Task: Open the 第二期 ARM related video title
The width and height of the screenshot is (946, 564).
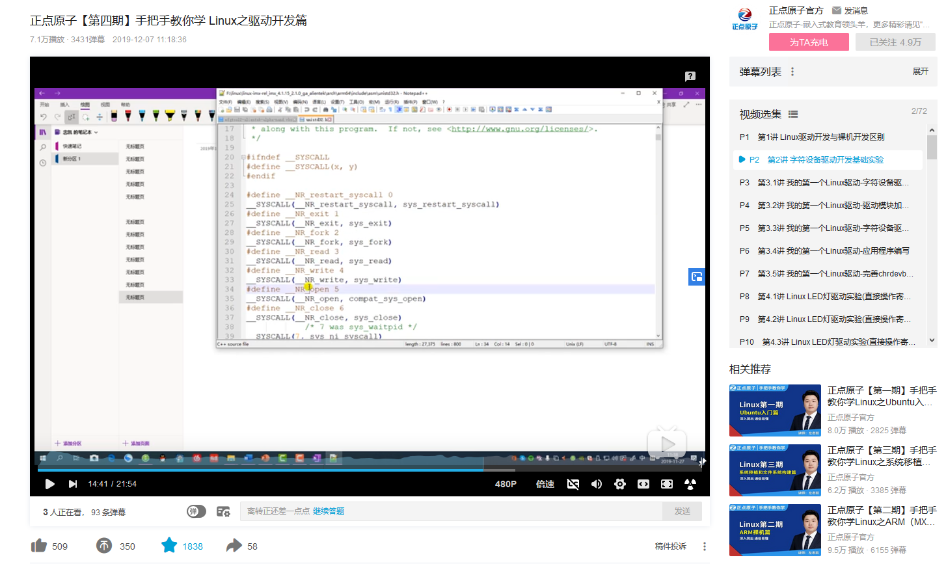Action: coord(882,516)
